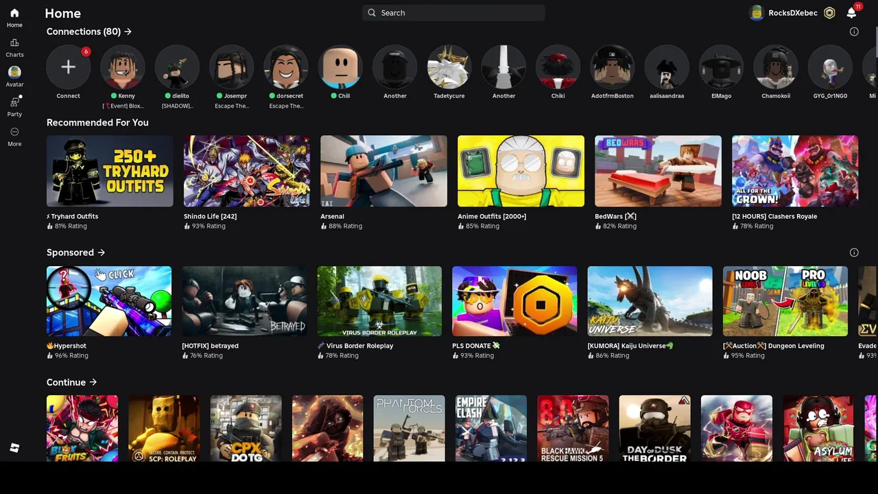
Task: Open BedWars game thumbnail
Action: [x=658, y=171]
